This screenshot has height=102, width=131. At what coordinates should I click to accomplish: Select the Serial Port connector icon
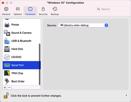7,65
